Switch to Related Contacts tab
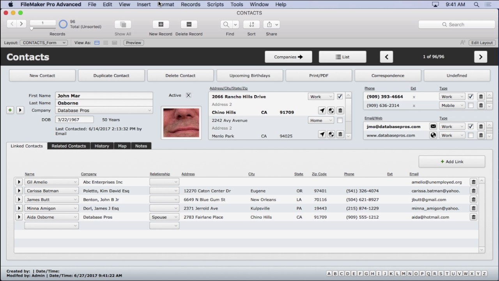This screenshot has width=499, height=281. tap(69, 146)
